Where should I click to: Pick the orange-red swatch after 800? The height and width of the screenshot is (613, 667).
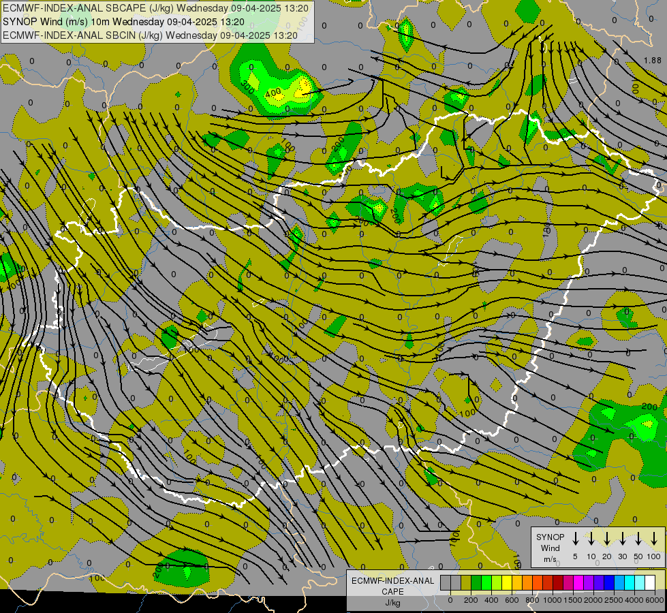click(538, 582)
